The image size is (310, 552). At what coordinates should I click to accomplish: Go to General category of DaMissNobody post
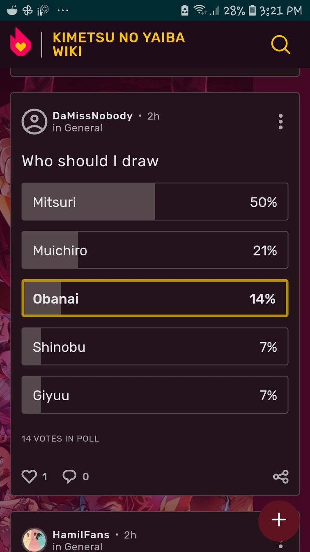(83, 128)
